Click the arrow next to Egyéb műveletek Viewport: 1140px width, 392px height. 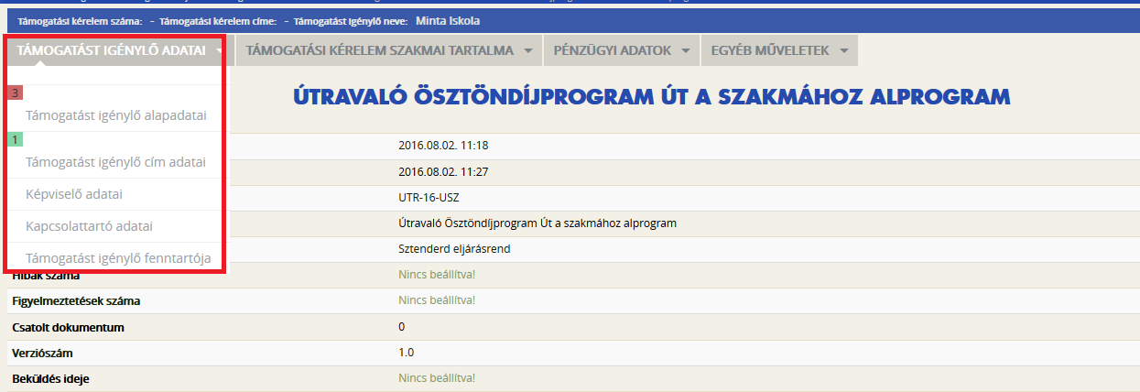842,51
